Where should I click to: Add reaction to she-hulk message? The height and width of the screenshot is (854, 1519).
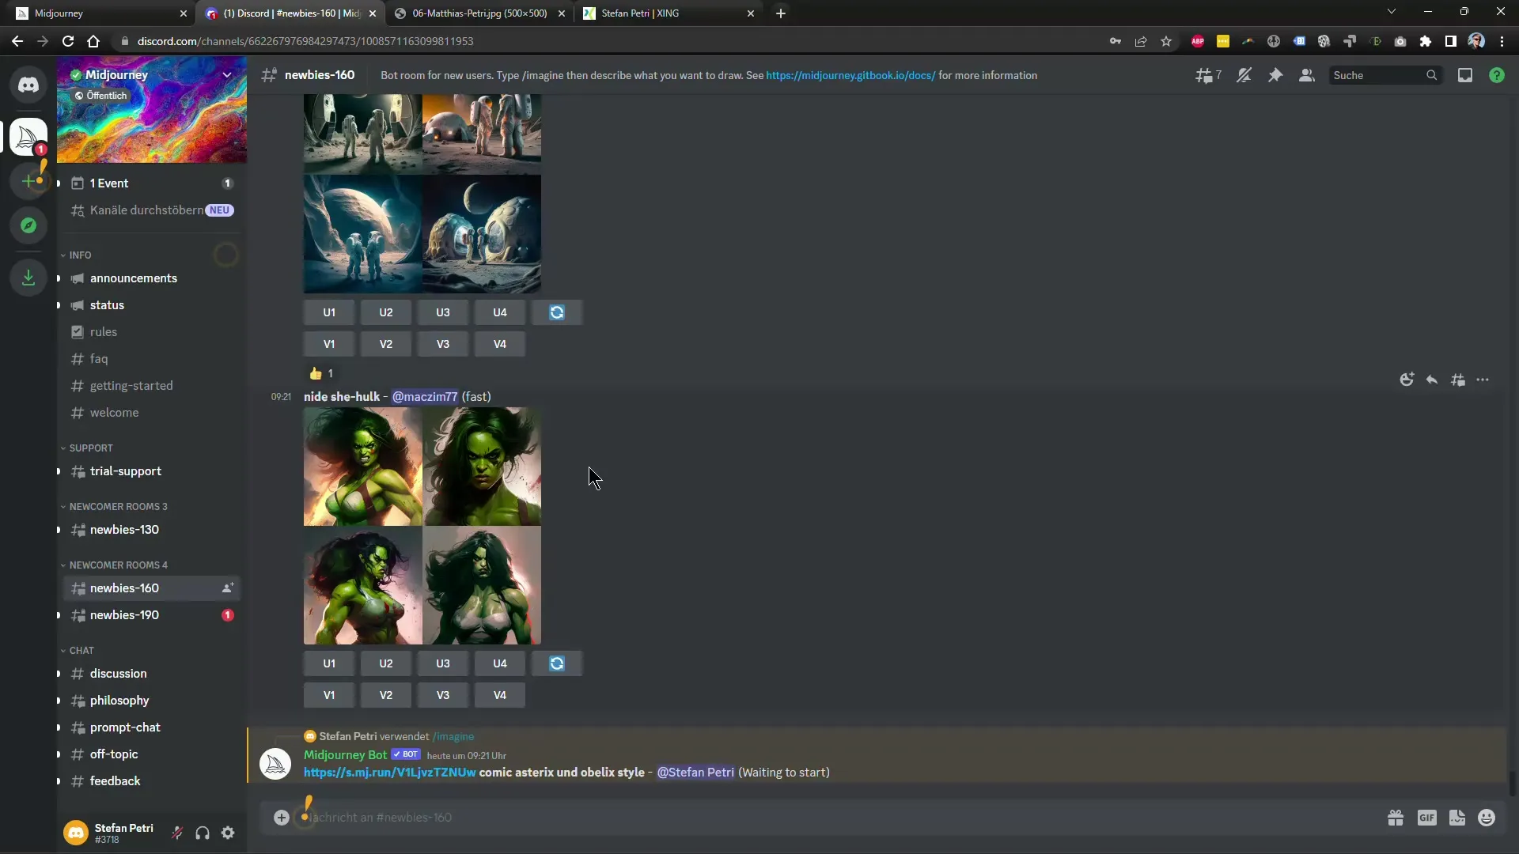pos(1407,380)
